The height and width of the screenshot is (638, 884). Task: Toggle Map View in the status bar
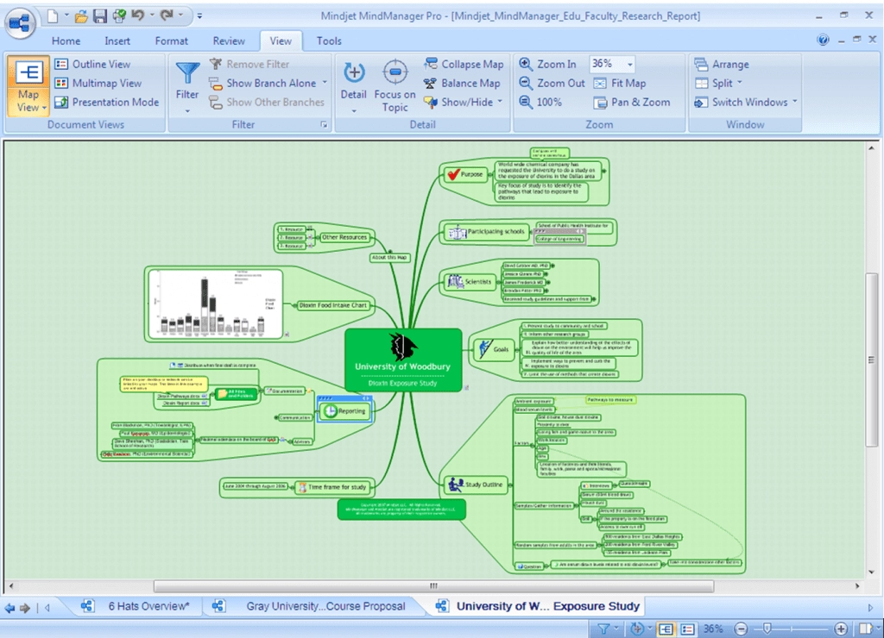click(666, 629)
